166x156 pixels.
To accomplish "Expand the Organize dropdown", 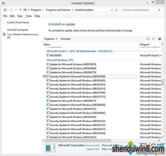I will point(51,39).
